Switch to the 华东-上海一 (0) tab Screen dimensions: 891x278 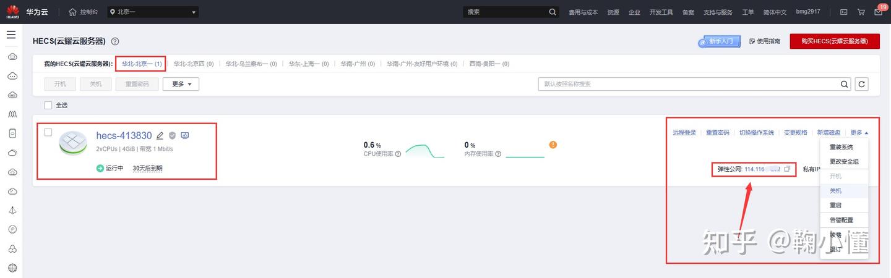(309, 64)
